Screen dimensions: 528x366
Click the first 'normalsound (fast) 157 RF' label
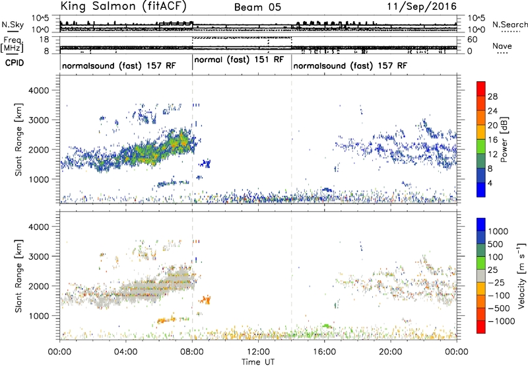[119, 65]
